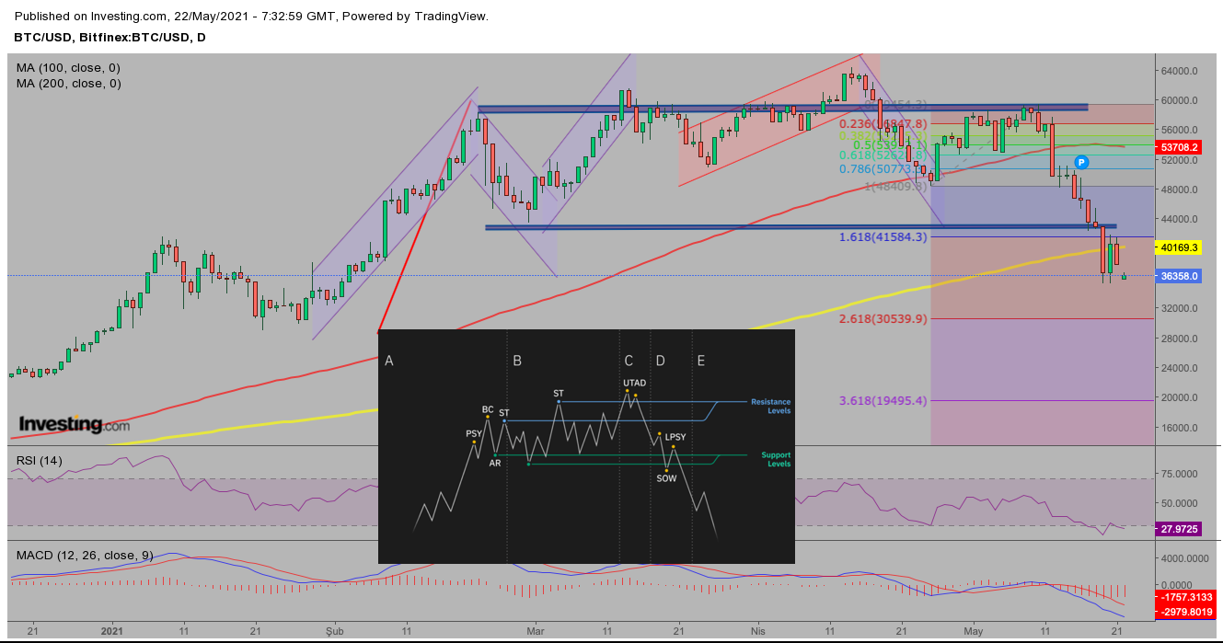Click the Resistance Levels label
Image resolution: width=1223 pixels, height=643 pixels.
tap(770, 406)
